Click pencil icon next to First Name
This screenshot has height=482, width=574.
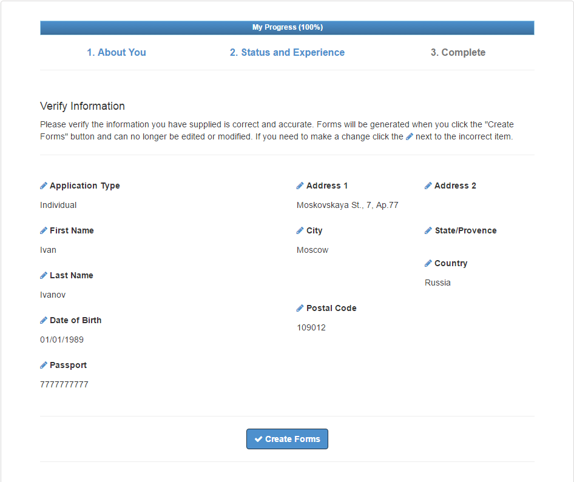pyautogui.click(x=44, y=230)
